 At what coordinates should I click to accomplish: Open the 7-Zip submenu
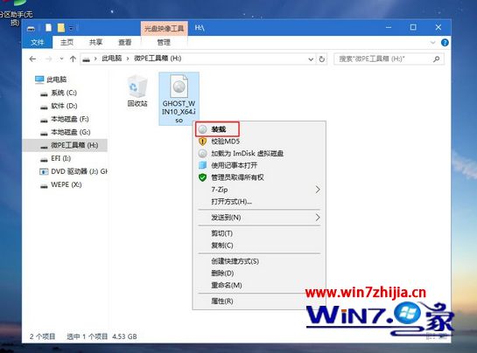[x=259, y=190]
